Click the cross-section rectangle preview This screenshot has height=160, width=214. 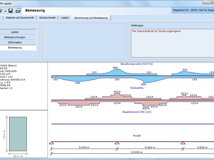click(18, 134)
